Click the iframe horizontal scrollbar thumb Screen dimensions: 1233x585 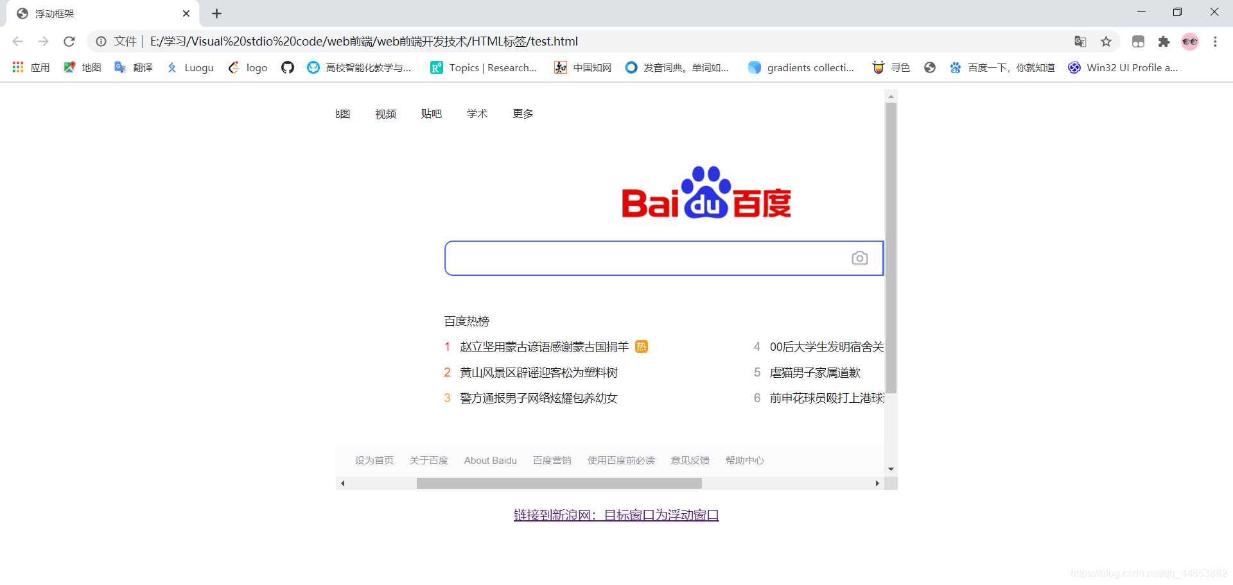[x=559, y=484]
